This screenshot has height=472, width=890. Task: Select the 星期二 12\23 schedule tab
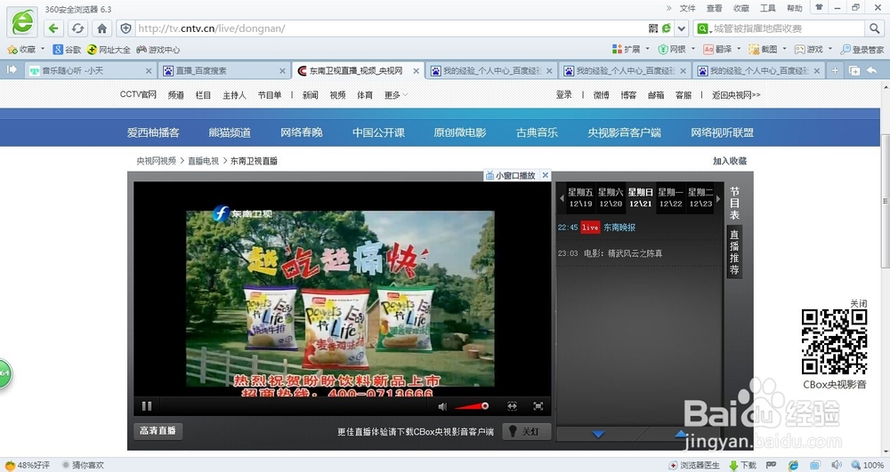point(700,197)
